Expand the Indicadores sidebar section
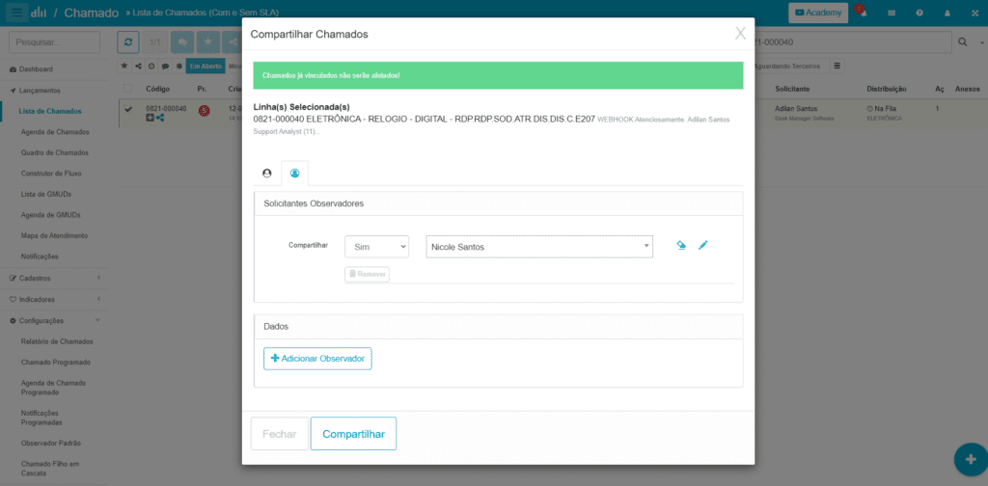 [54, 299]
